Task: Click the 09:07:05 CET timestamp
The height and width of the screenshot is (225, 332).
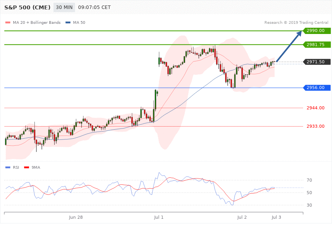Action: tap(95, 7)
